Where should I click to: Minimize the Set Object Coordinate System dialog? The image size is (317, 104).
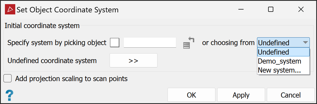pos(241,10)
